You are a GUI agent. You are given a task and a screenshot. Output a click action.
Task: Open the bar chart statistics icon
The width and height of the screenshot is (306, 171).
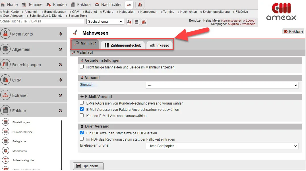[x=140, y=5]
